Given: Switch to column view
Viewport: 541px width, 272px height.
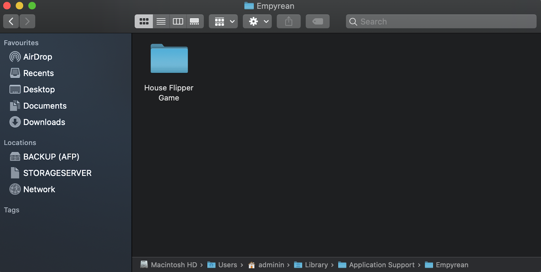Looking at the screenshot, I should coord(178,22).
